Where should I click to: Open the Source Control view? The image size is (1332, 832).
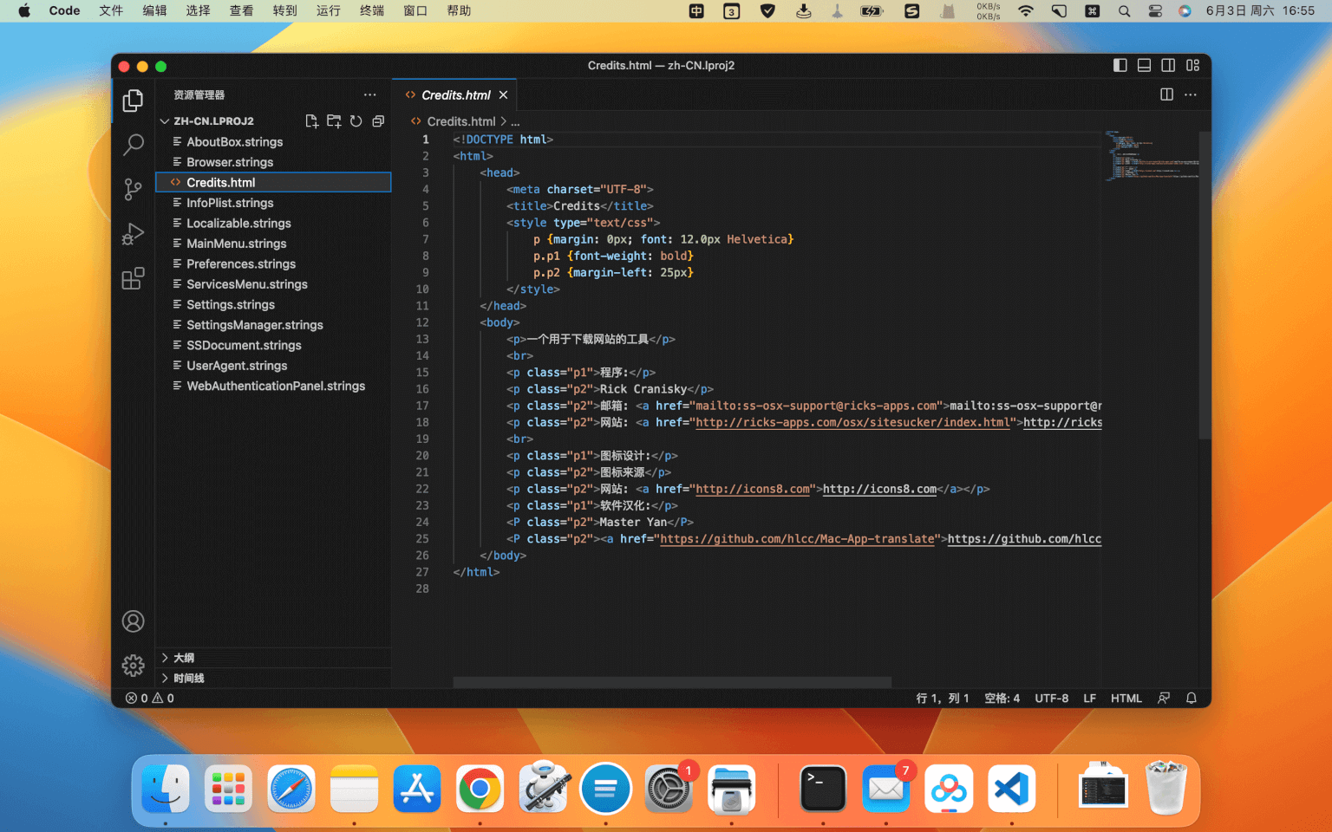coord(133,189)
